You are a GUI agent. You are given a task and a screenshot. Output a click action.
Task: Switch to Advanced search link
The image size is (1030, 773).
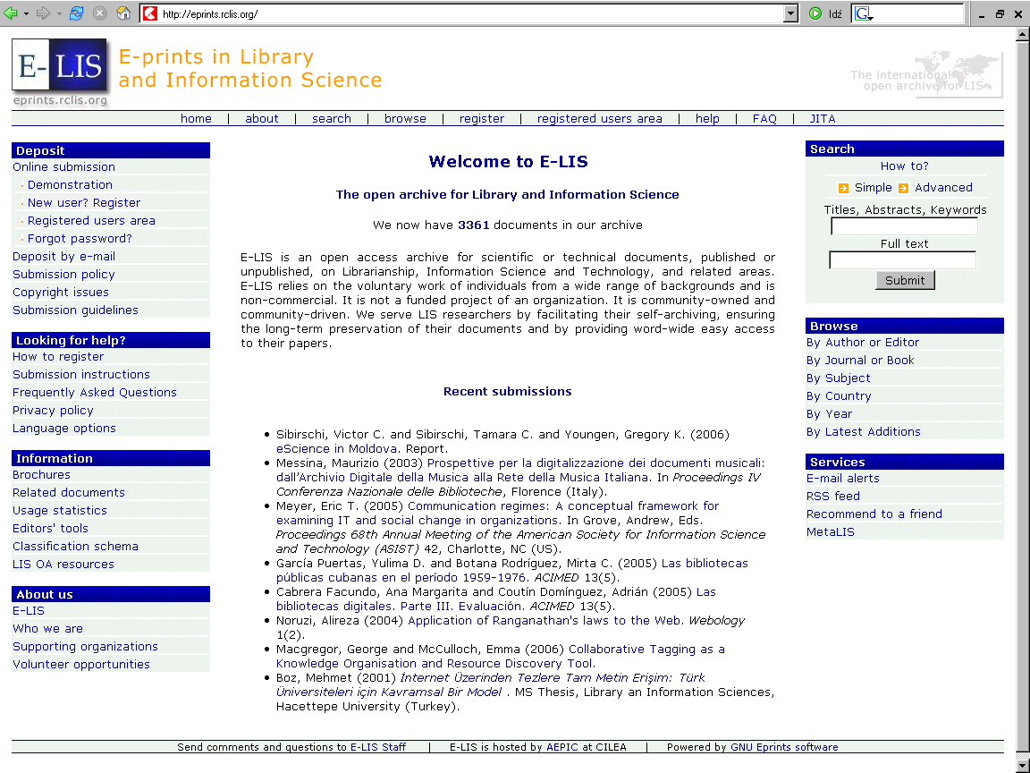point(943,188)
